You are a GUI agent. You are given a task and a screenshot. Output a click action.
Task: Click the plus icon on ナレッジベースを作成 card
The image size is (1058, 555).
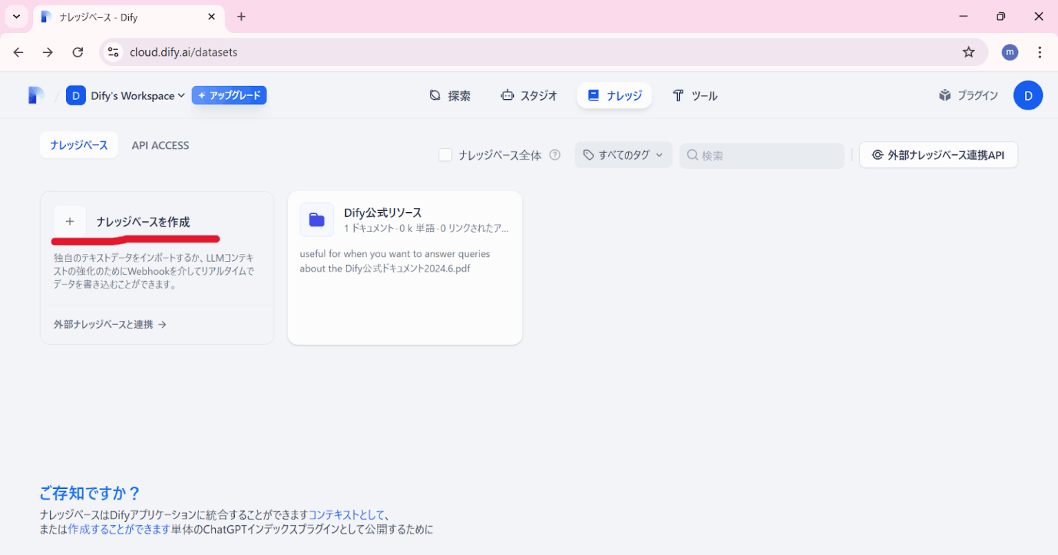coord(70,220)
